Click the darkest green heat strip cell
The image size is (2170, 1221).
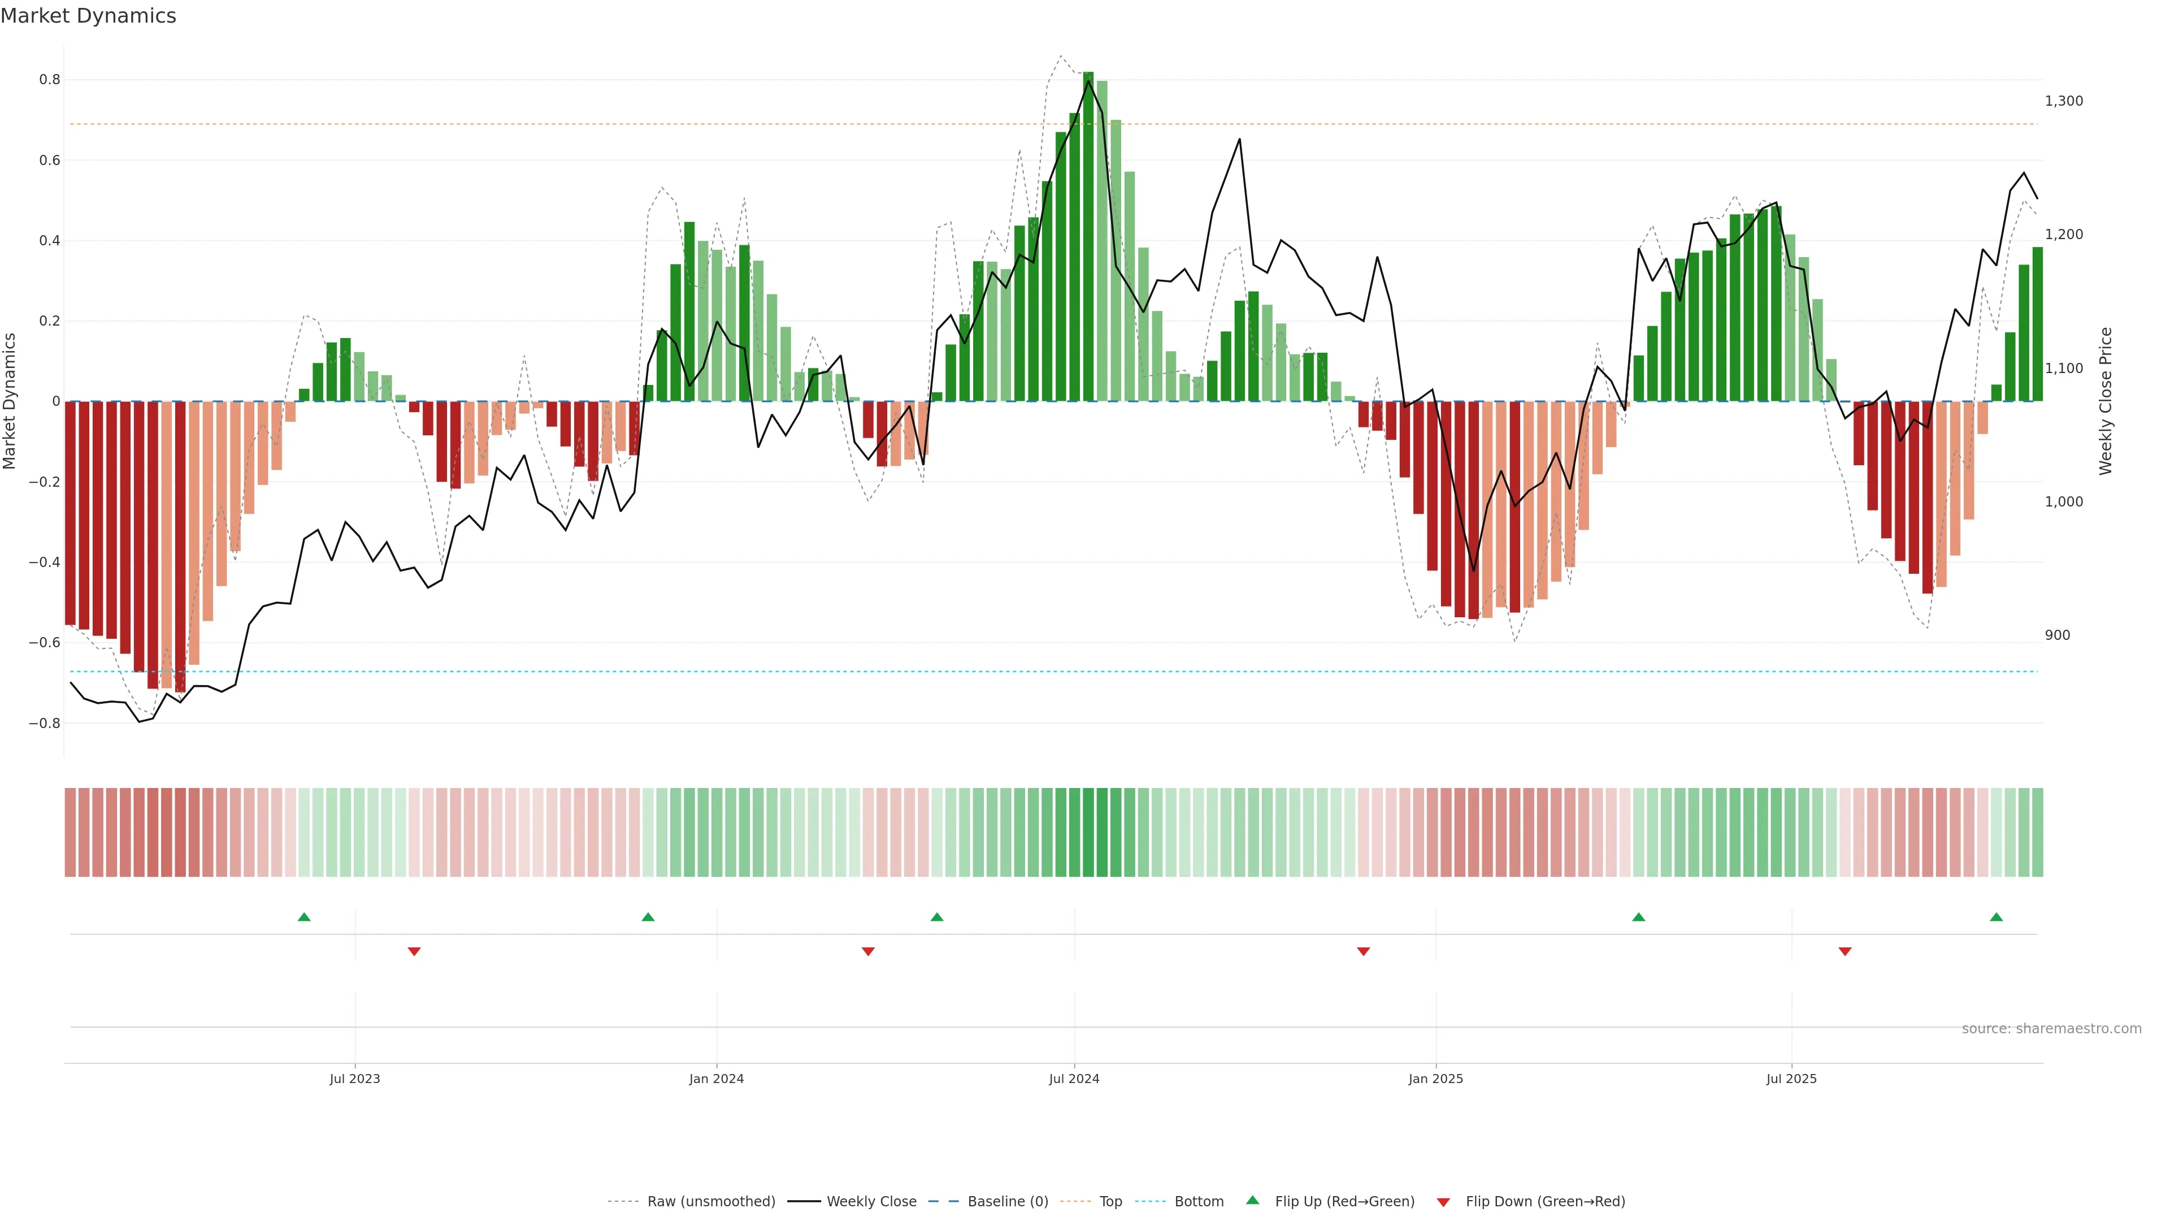(1088, 832)
